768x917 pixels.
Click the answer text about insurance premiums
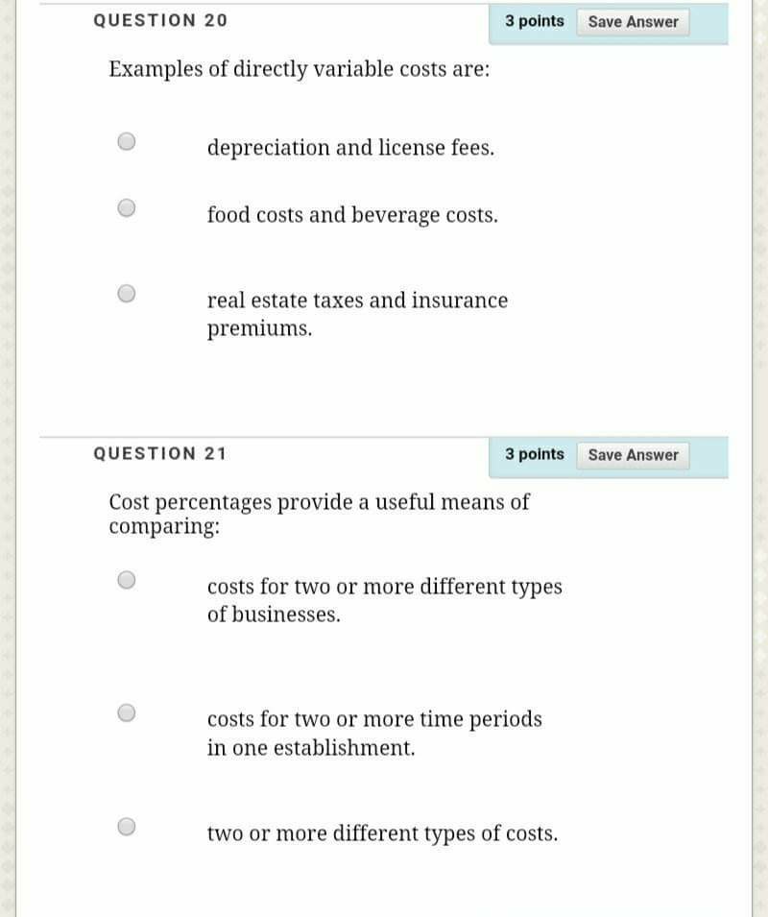click(357, 314)
